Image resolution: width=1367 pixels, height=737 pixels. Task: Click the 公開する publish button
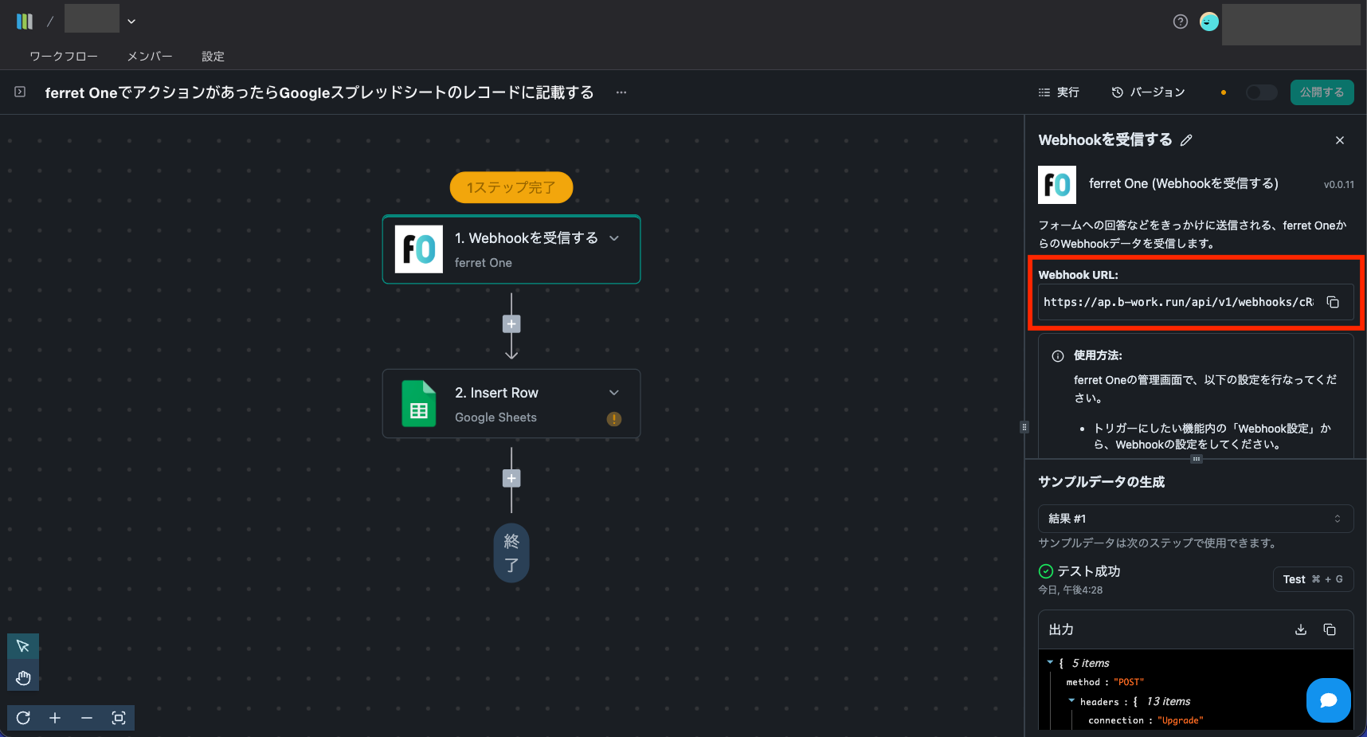[x=1322, y=92]
